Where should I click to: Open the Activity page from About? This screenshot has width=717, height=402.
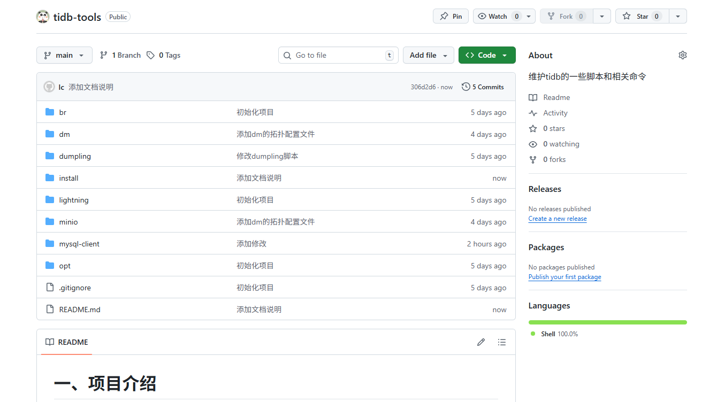pyautogui.click(x=555, y=113)
